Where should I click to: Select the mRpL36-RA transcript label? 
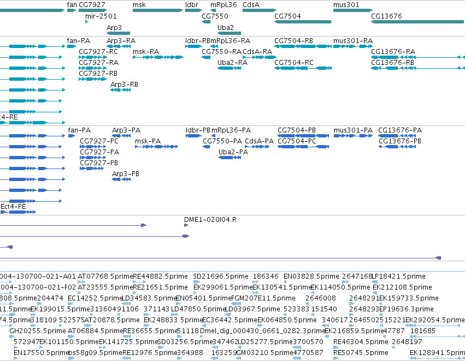[x=230, y=40]
